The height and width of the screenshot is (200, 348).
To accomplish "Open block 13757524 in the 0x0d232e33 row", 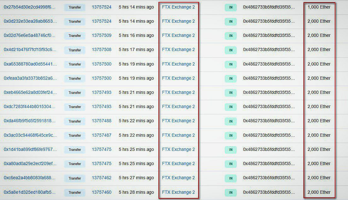I will [101, 21].
